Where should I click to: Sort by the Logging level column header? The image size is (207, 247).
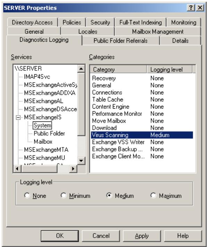[x=169, y=69]
